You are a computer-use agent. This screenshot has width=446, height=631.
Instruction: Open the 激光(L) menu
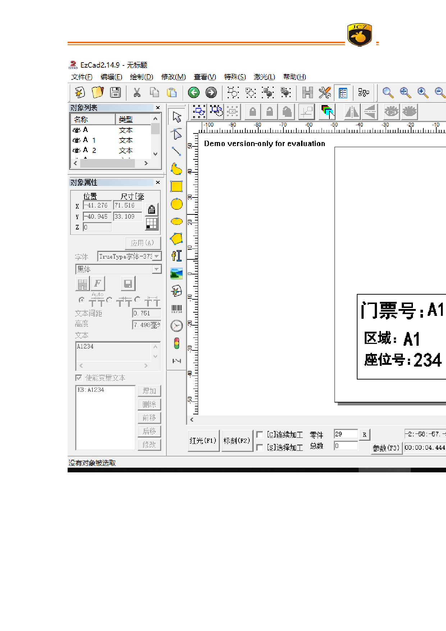(x=264, y=77)
